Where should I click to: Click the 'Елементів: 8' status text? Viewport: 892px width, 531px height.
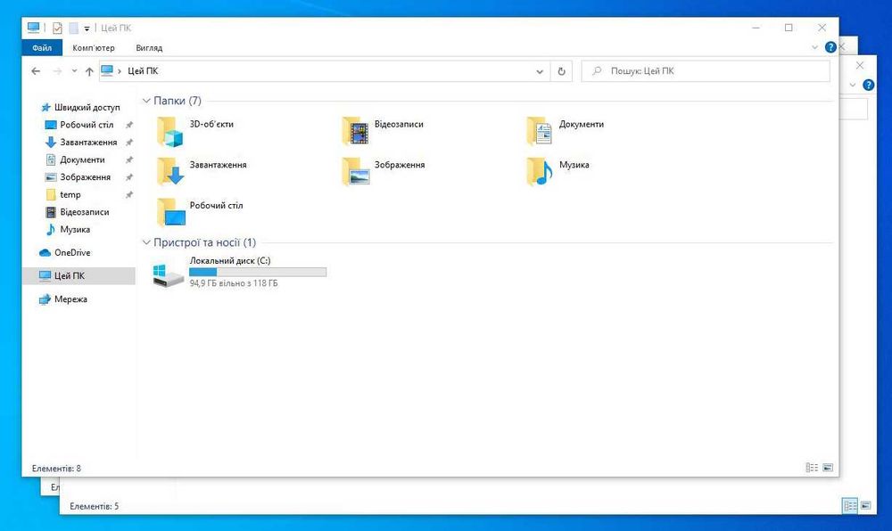(56, 469)
